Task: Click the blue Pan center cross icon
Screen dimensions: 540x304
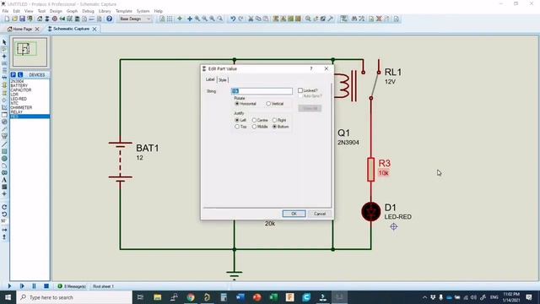Action: click(x=189, y=19)
